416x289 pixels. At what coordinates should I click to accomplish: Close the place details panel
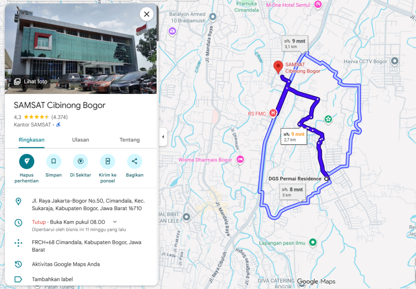(x=147, y=14)
